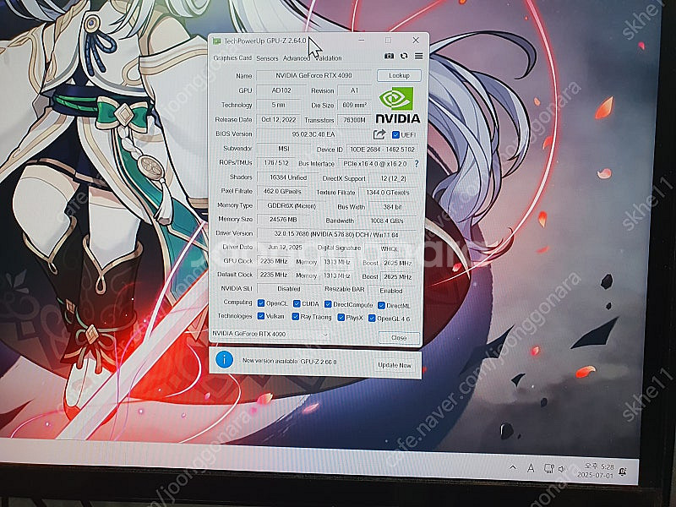Show hidden tray icons chevron

coord(513,468)
